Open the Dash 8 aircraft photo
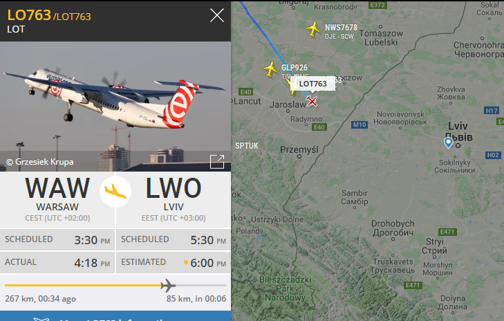The width and height of the screenshot is (504, 321). [x=115, y=106]
